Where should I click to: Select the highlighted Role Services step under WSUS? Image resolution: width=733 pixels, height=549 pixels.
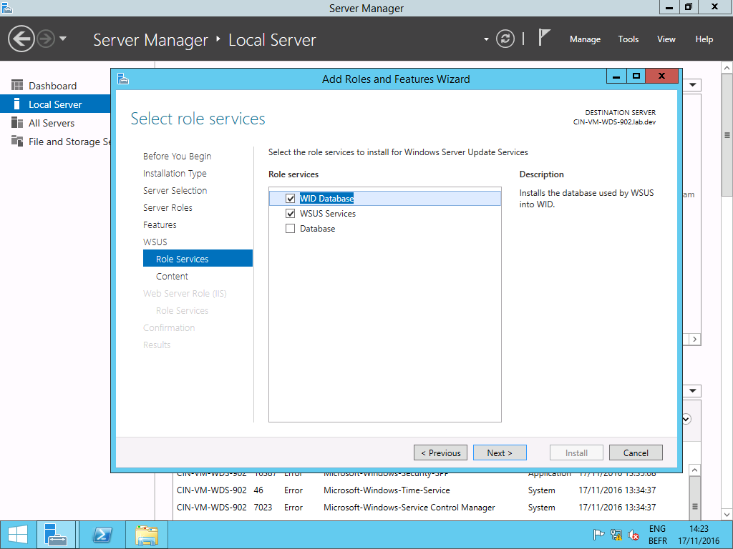[x=198, y=259]
